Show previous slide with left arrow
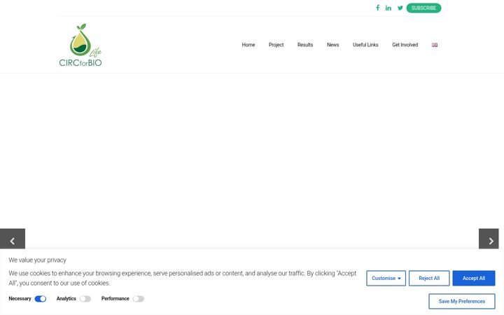The image size is (504, 315). (x=13, y=239)
